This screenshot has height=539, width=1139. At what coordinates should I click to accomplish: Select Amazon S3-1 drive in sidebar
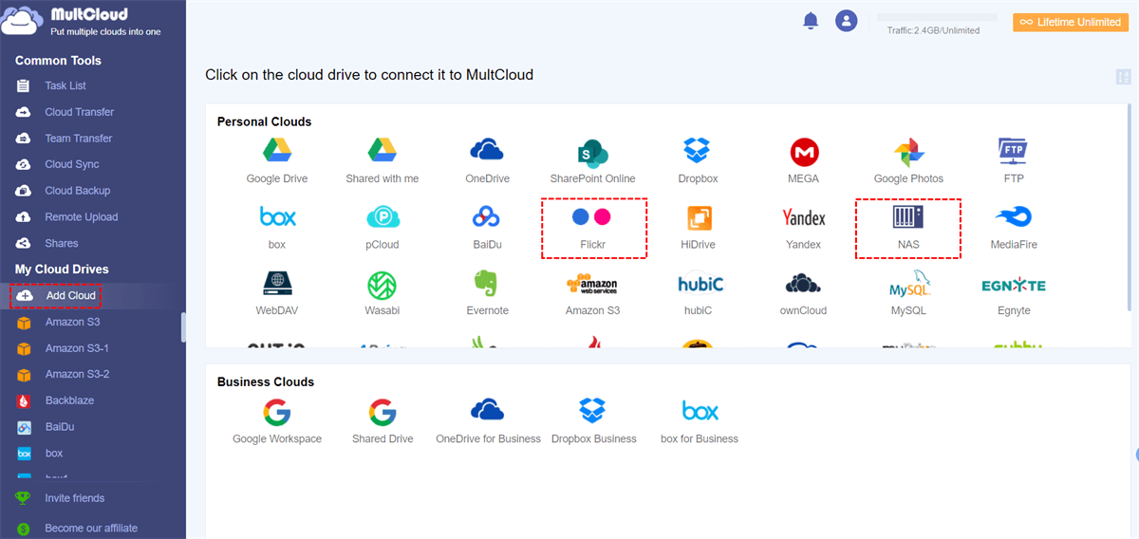click(76, 348)
